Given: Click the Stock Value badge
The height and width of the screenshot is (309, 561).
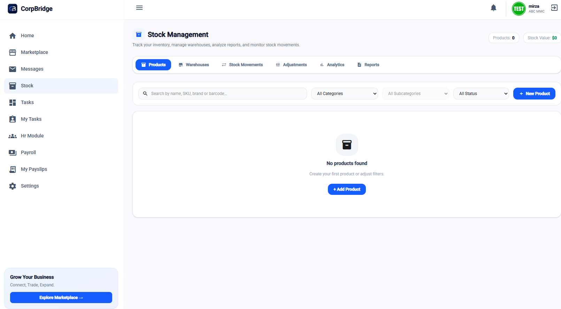Looking at the screenshot, I should [x=542, y=38].
